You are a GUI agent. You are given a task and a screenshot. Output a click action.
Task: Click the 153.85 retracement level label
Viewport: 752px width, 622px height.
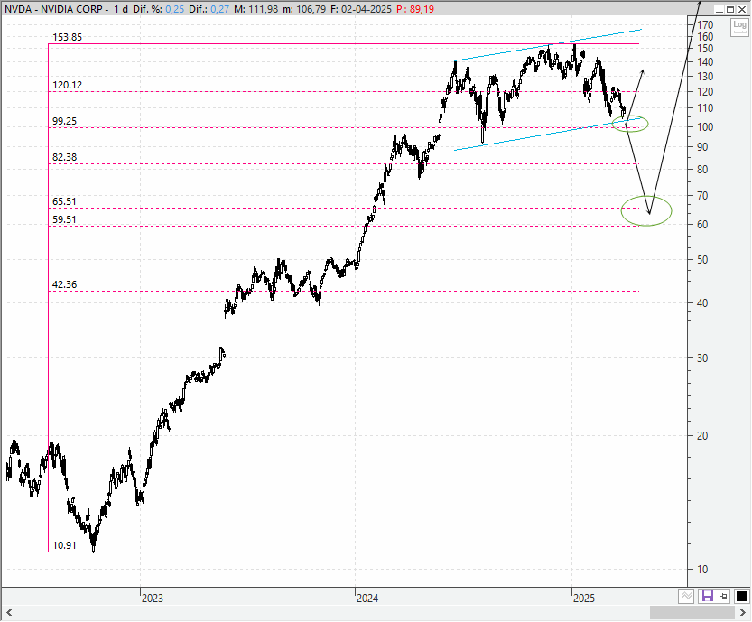(x=67, y=37)
